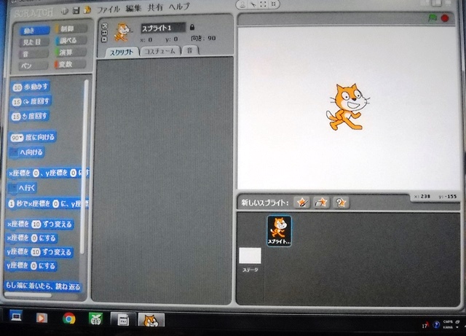
Task: Open the 90 dropdown in 度に向ける block
Action: (x=17, y=138)
